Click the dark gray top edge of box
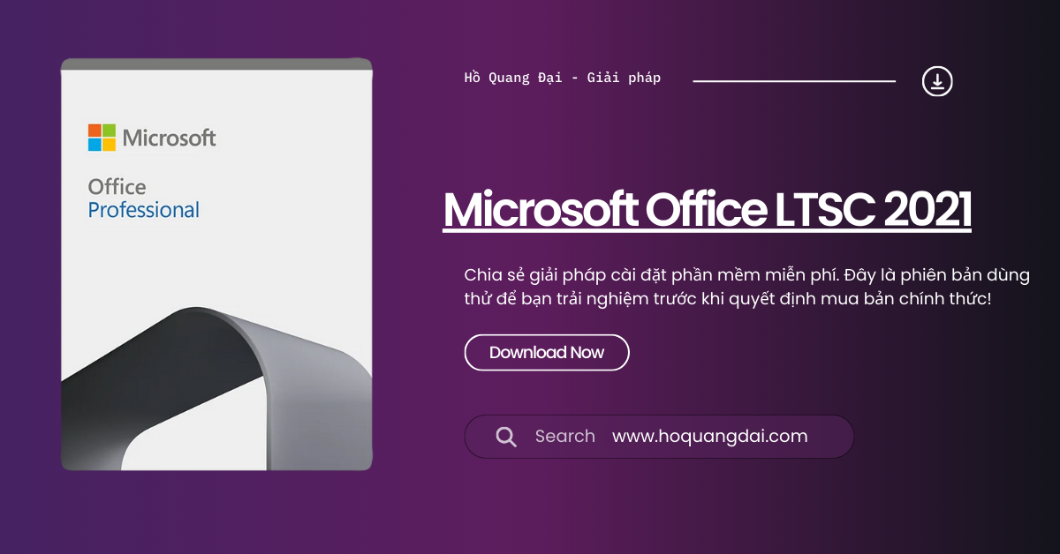1060x554 pixels. pos(216,64)
